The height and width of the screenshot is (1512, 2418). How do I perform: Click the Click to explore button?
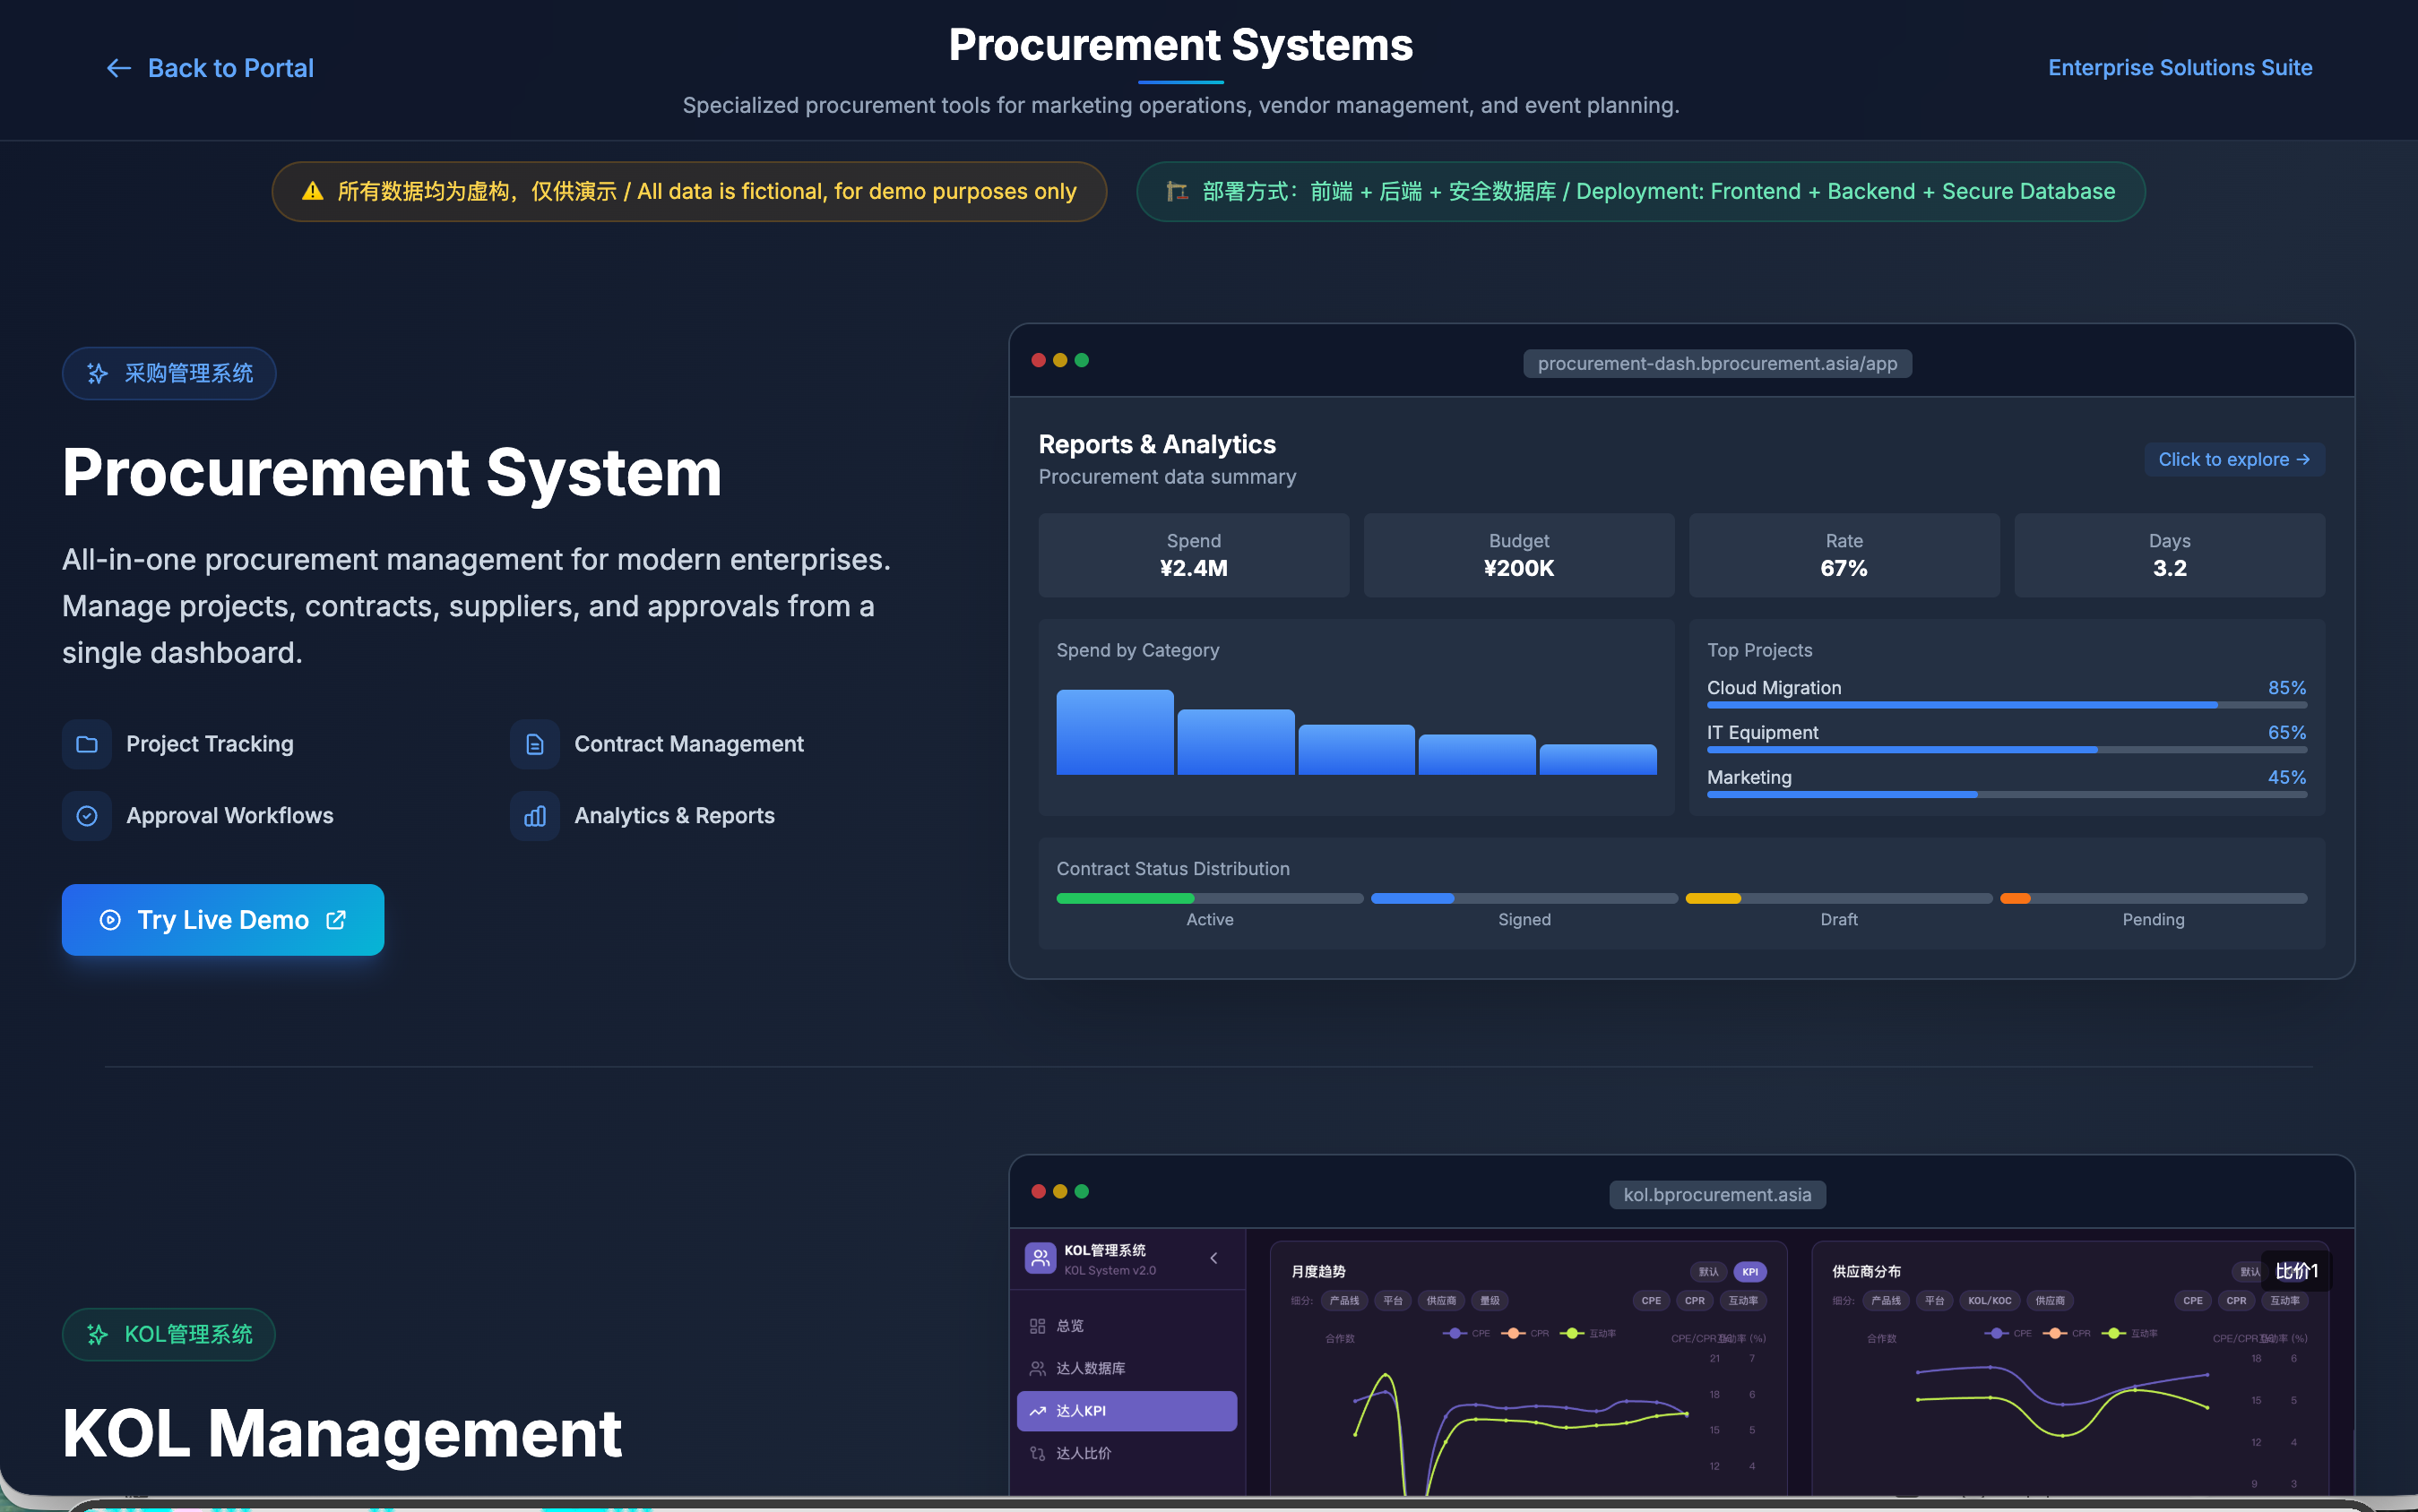[2234, 460]
